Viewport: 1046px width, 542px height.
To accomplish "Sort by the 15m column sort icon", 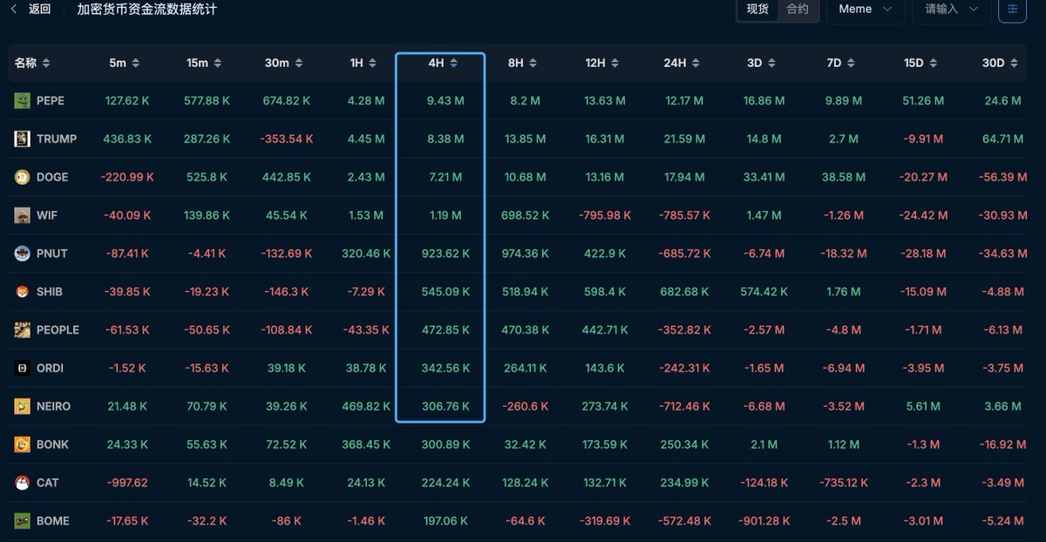I will tap(218, 64).
